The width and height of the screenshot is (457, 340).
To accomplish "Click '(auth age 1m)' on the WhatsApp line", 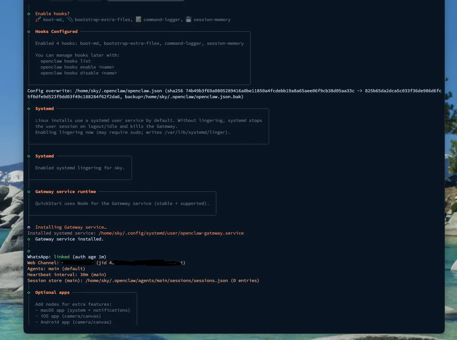I will pyautogui.click(x=89, y=257).
